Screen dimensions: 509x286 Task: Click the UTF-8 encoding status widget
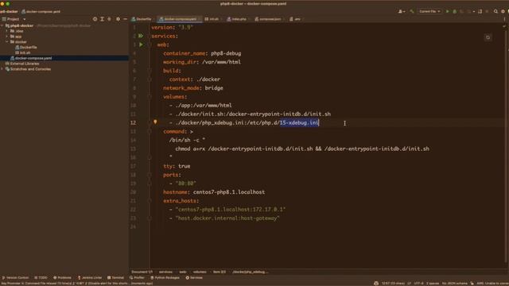[x=418, y=283]
